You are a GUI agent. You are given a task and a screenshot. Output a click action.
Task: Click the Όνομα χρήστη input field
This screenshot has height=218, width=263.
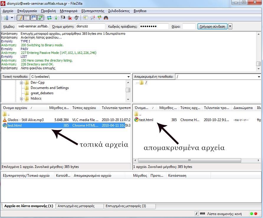click(x=90, y=26)
